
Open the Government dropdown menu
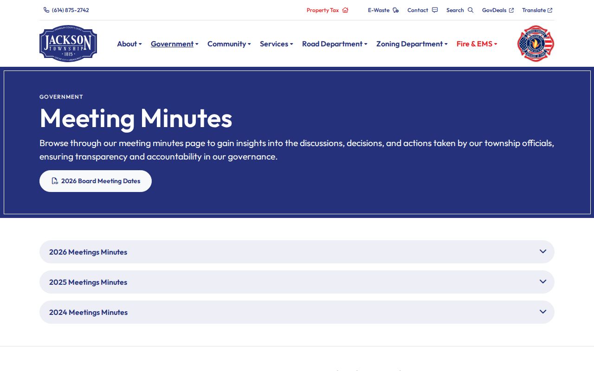pyautogui.click(x=174, y=44)
